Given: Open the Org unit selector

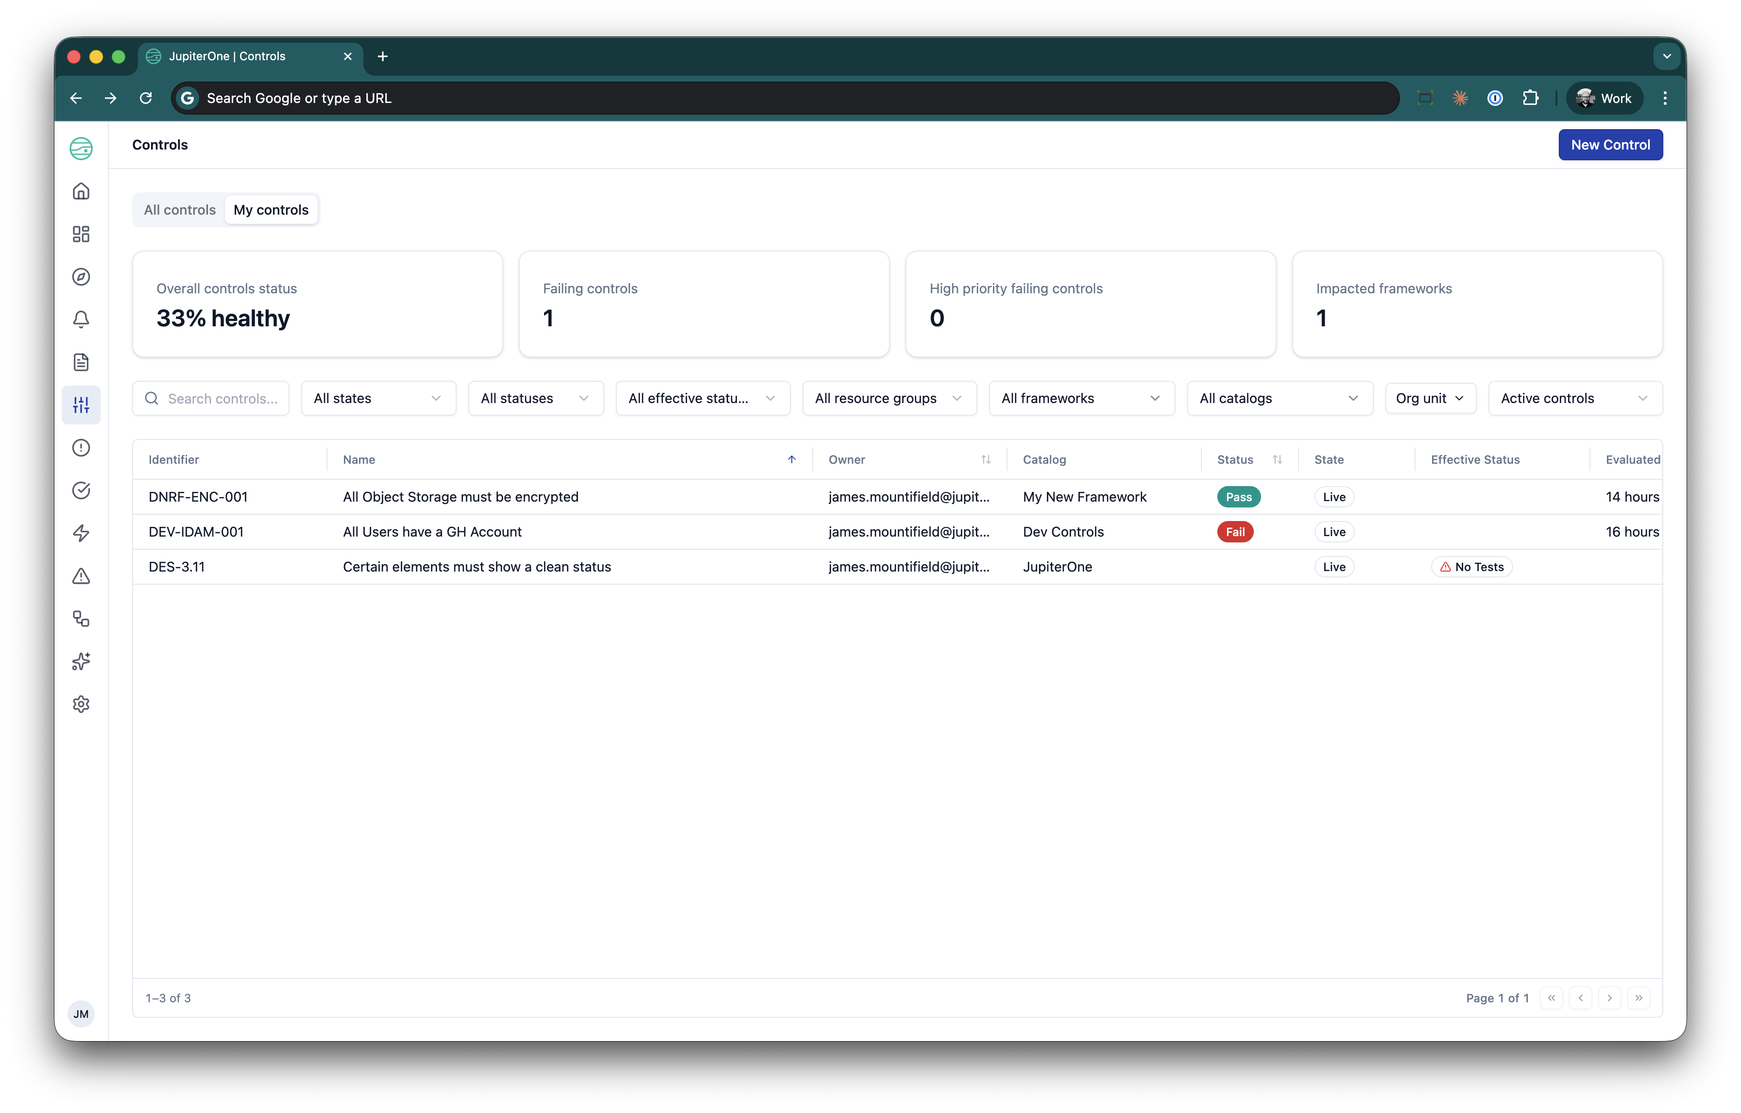Looking at the screenshot, I should (1430, 398).
